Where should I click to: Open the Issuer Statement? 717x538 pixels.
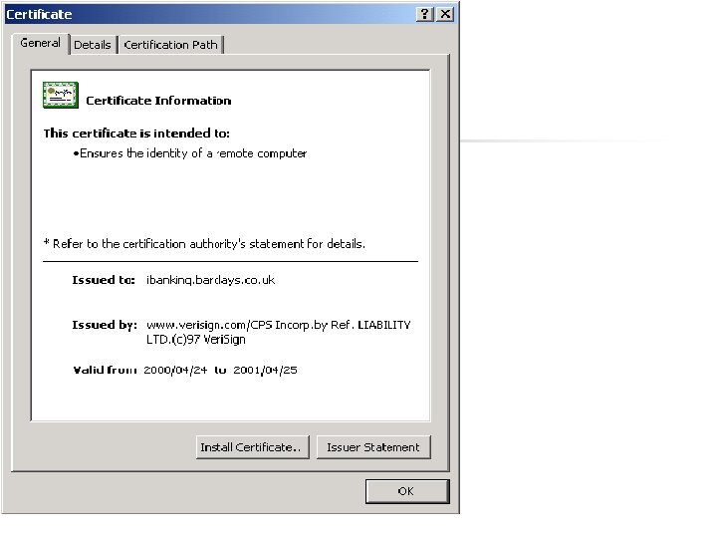tap(373, 447)
